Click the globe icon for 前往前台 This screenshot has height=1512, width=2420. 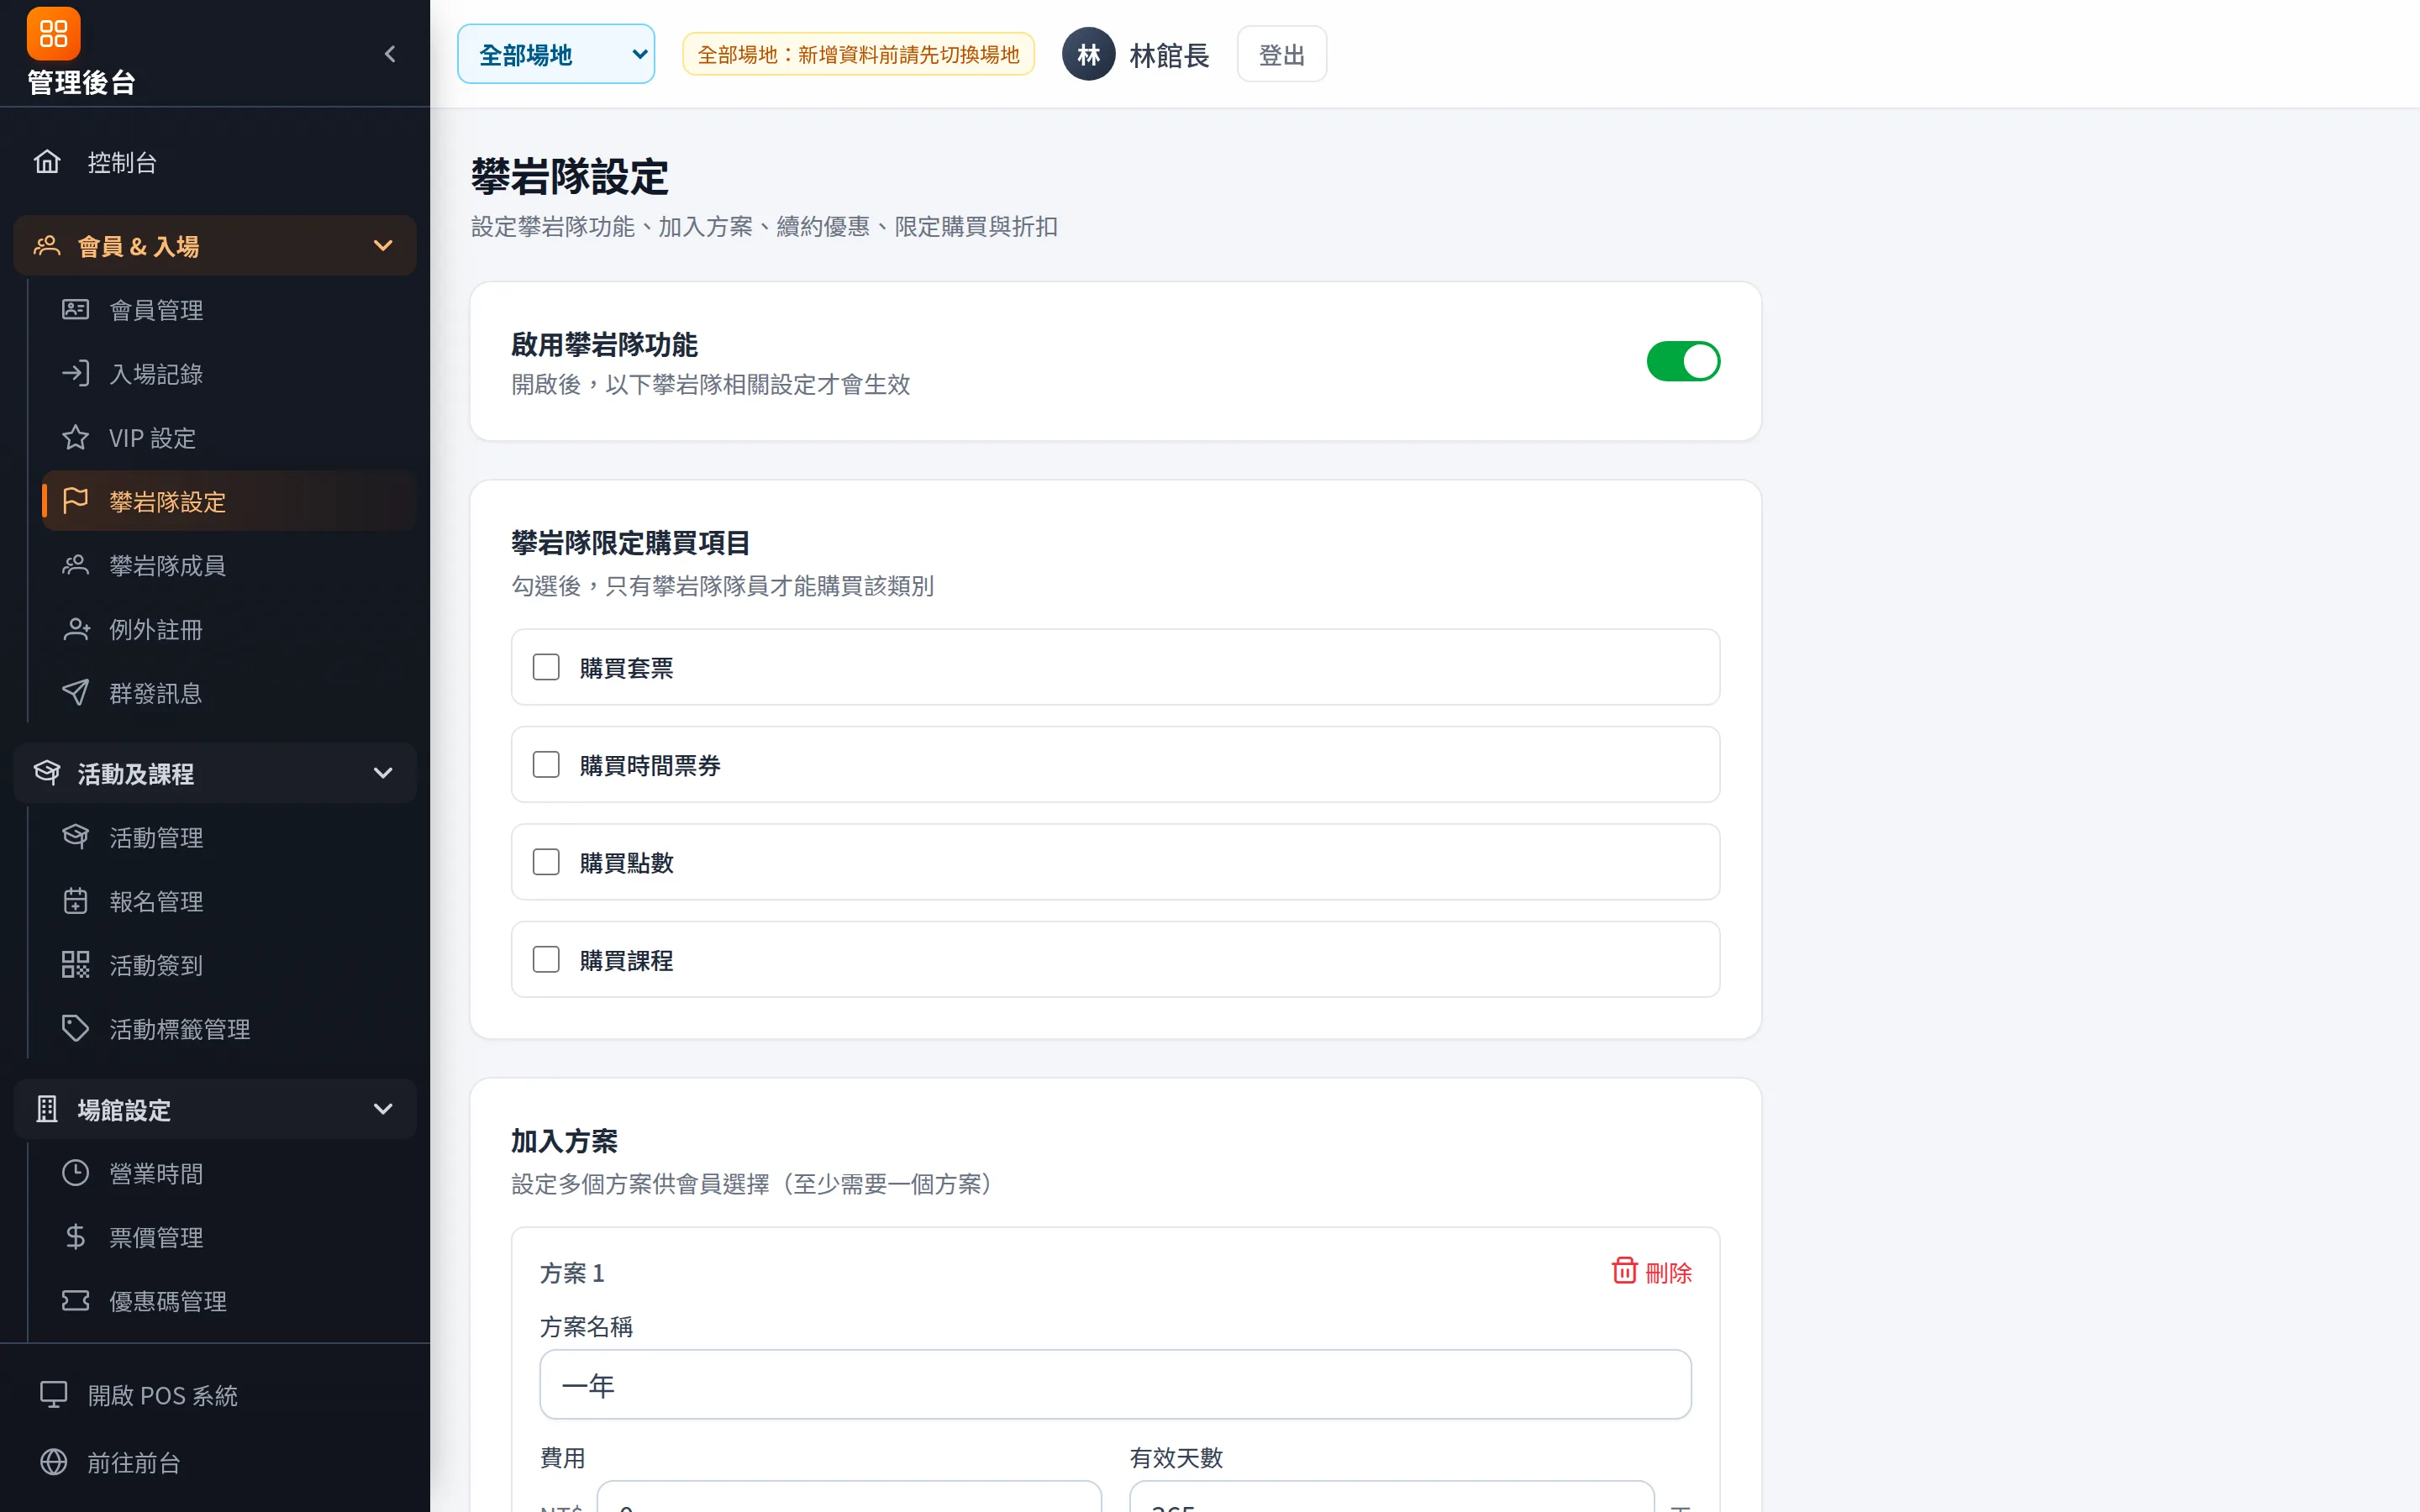click(x=53, y=1462)
